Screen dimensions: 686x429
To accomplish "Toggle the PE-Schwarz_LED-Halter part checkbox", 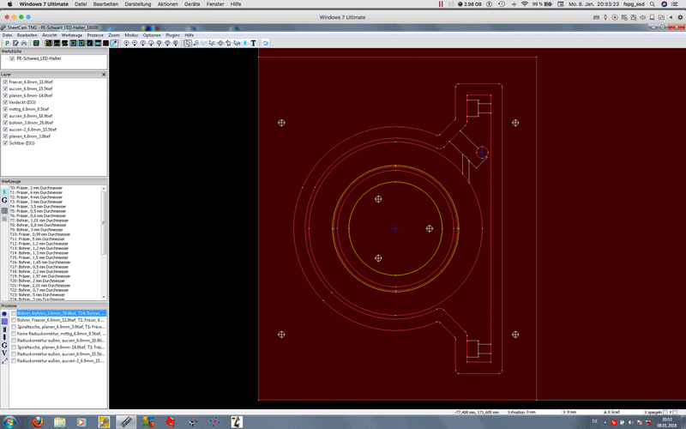I will pos(12,58).
